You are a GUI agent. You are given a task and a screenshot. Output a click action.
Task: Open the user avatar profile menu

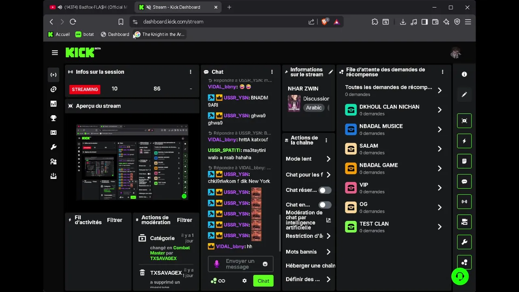click(x=456, y=53)
